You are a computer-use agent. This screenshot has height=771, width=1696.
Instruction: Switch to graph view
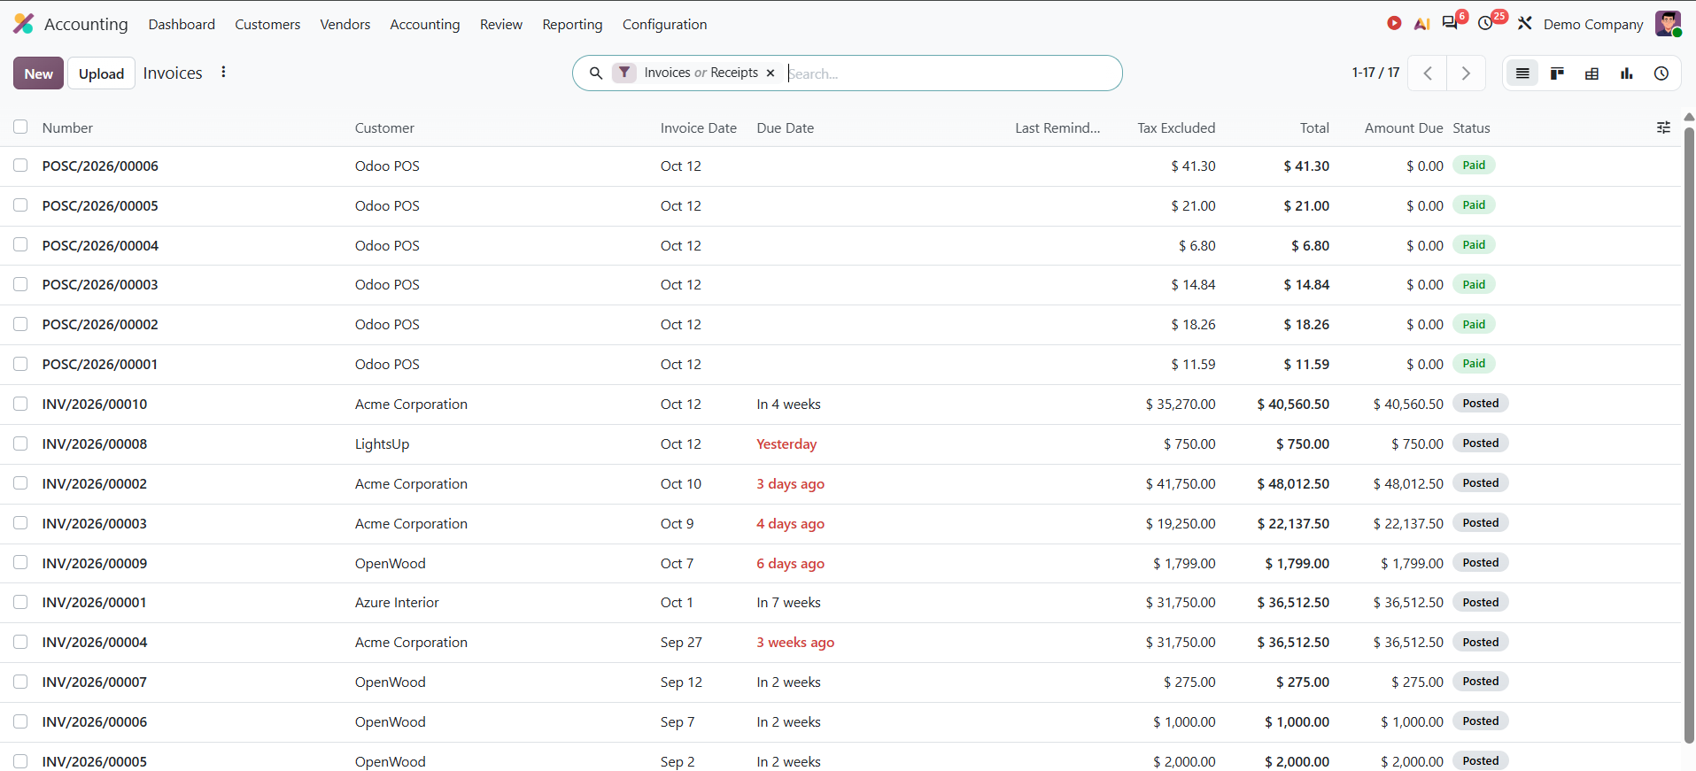pyautogui.click(x=1627, y=73)
